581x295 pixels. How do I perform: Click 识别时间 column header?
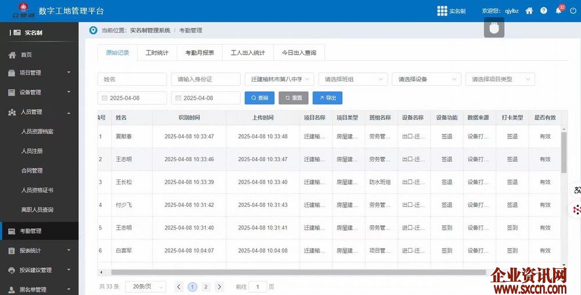click(189, 118)
